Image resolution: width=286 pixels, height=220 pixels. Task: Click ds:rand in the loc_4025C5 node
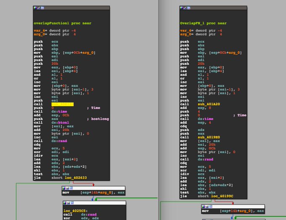pyautogui.click(x=89, y=215)
